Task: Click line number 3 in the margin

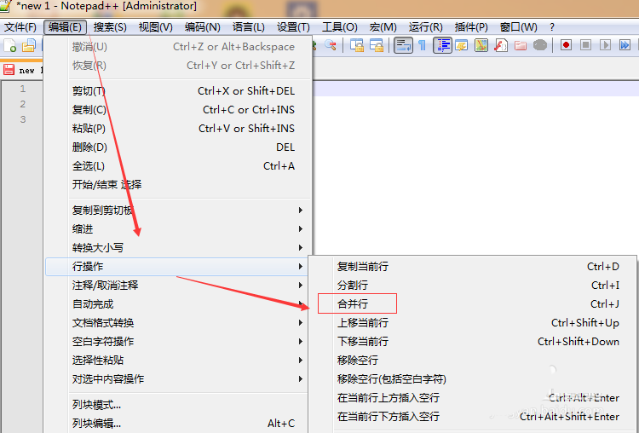Action: pyautogui.click(x=23, y=119)
